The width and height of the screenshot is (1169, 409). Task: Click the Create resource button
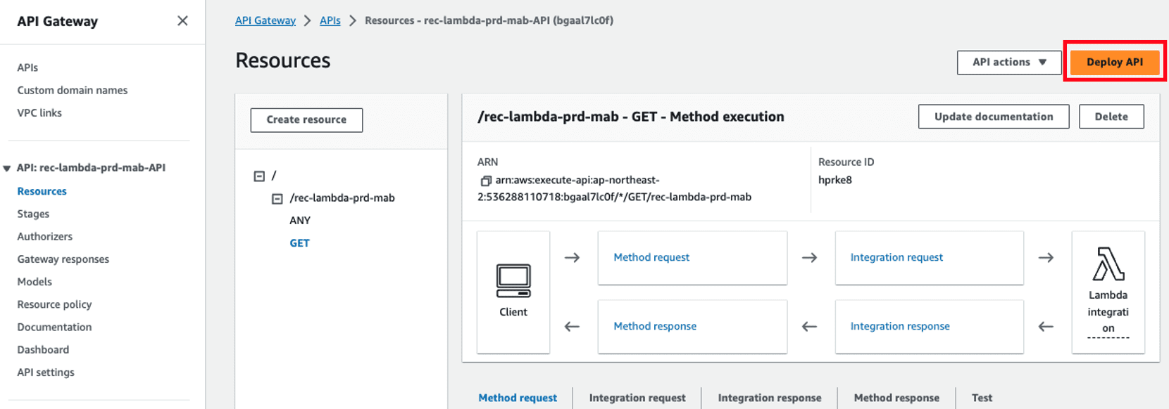coord(306,120)
